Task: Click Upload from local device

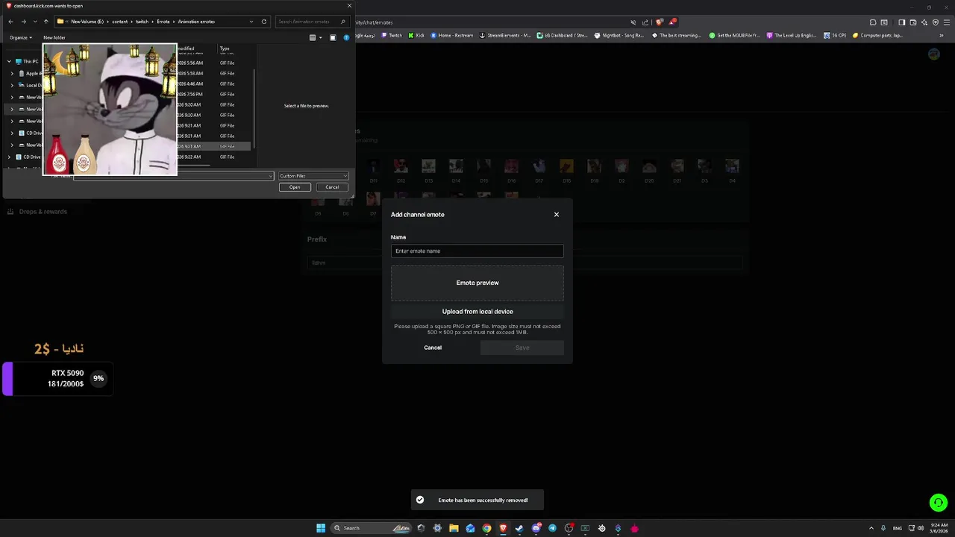Action: click(477, 312)
